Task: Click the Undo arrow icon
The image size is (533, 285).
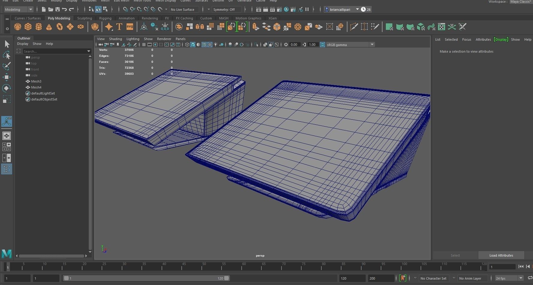Action: [64, 10]
